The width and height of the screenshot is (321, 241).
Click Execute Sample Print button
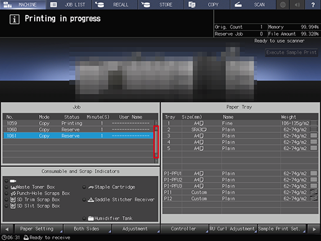[x=291, y=52]
